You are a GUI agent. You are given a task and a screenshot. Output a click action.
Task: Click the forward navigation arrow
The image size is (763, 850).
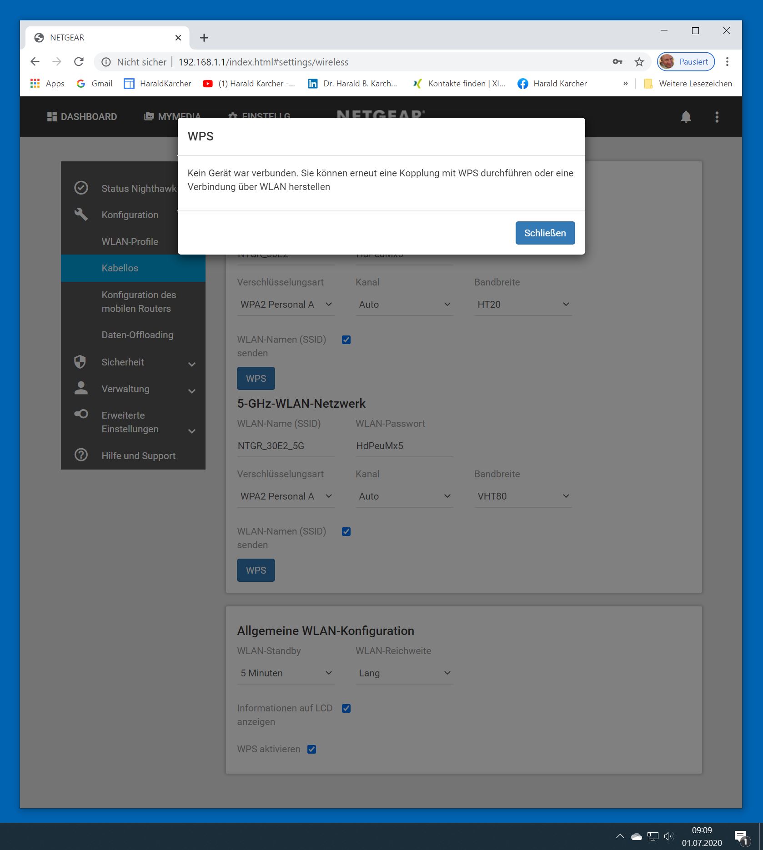pos(57,62)
